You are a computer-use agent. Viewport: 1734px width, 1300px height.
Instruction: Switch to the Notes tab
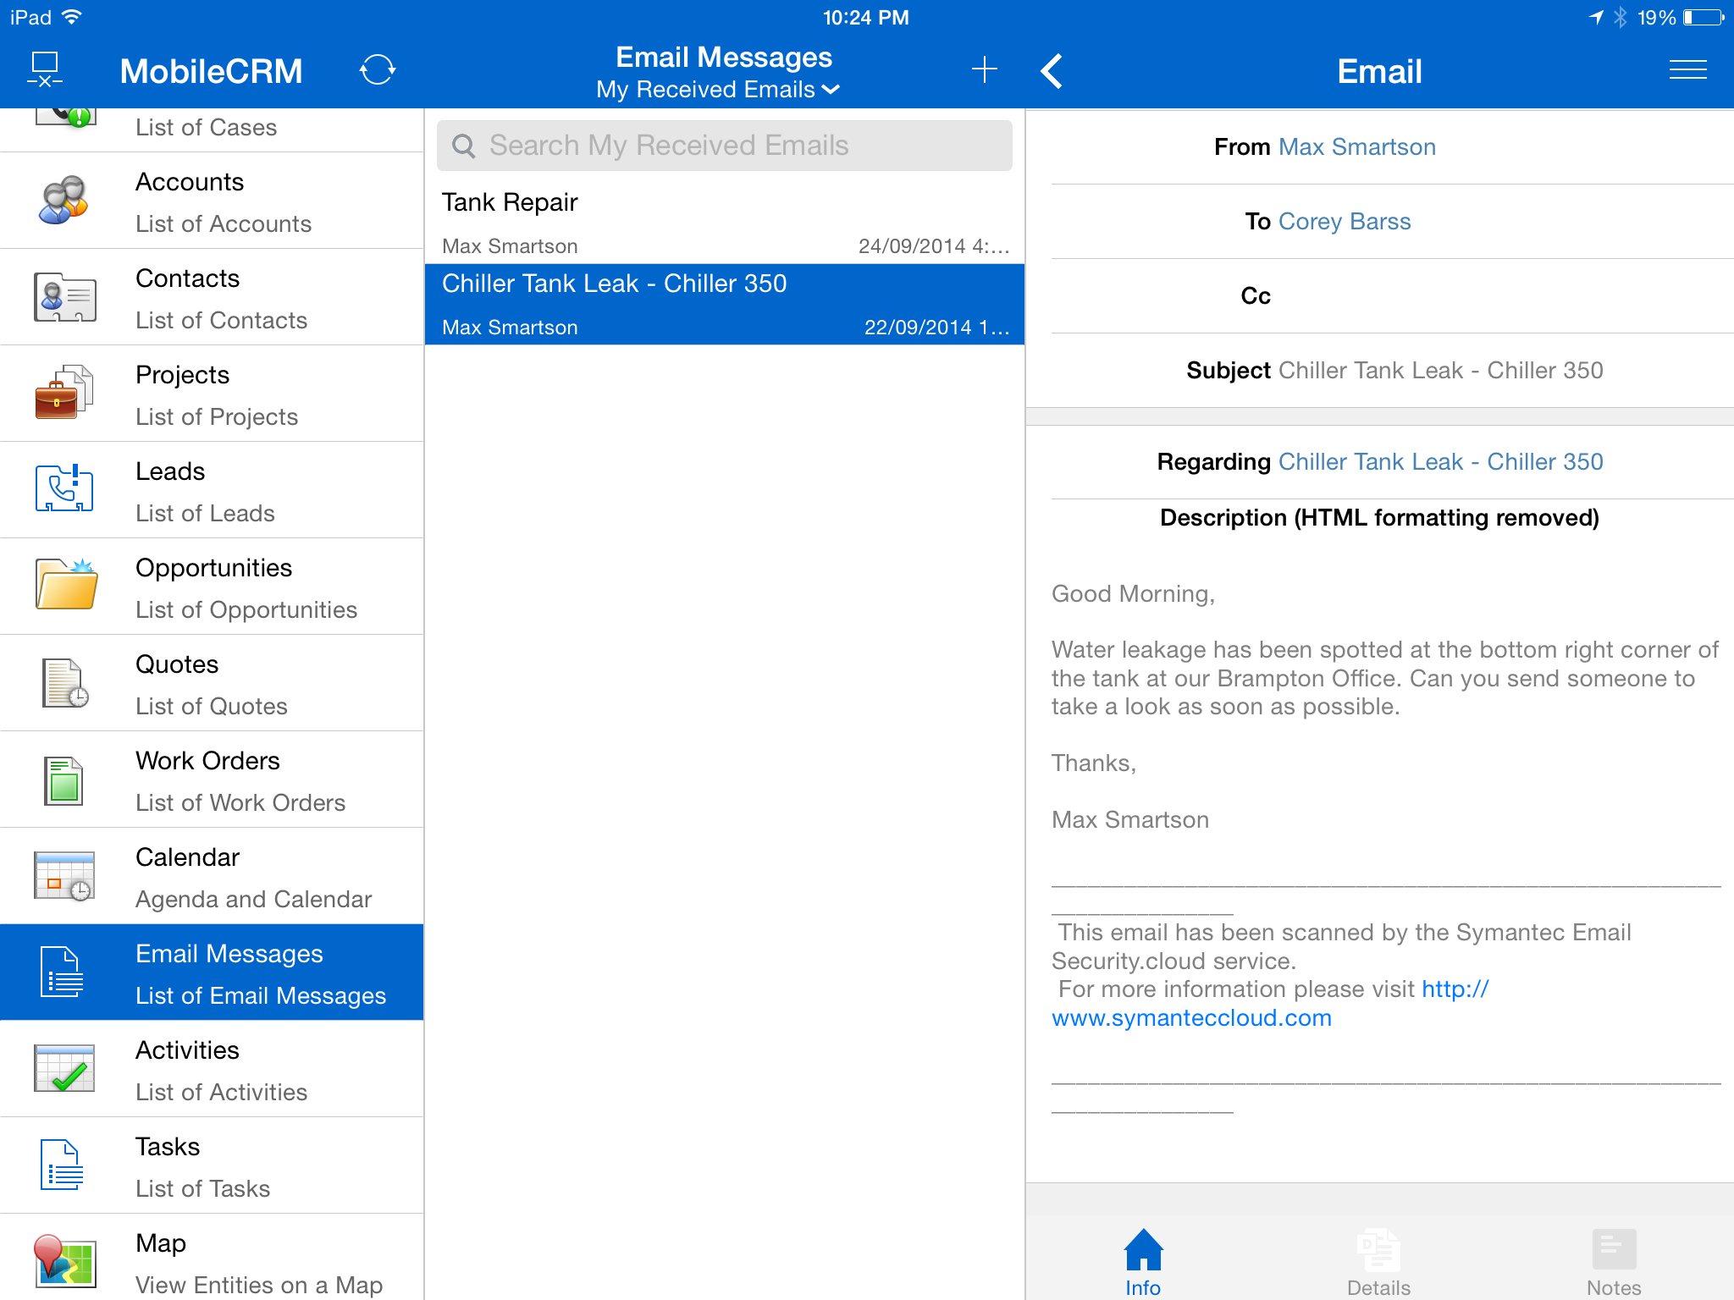tap(1614, 1263)
